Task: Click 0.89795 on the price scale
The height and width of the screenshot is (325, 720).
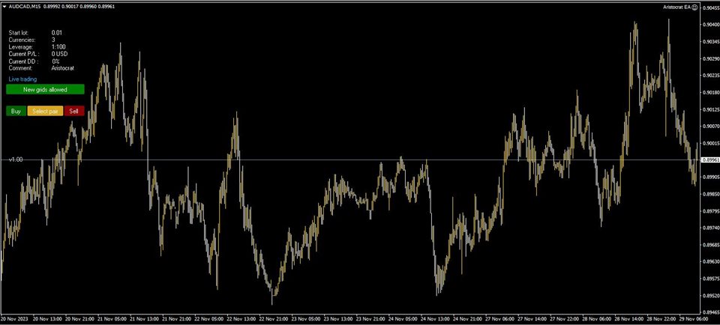Action: [710, 211]
